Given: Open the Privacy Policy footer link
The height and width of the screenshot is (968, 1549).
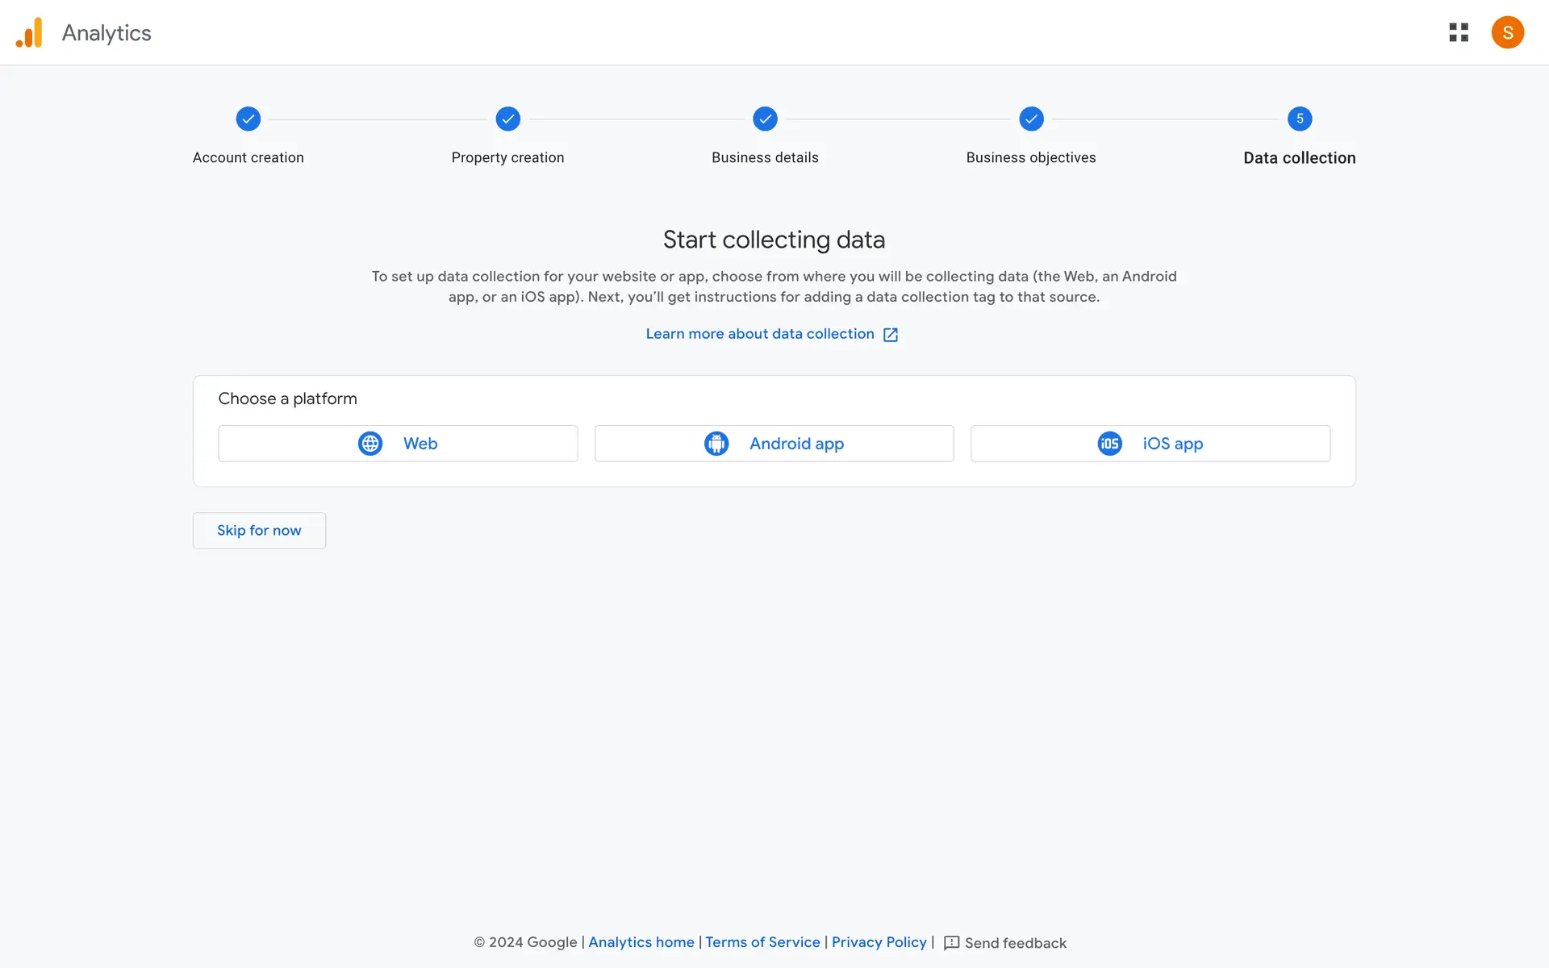Looking at the screenshot, I should click(x=879, y=942).
